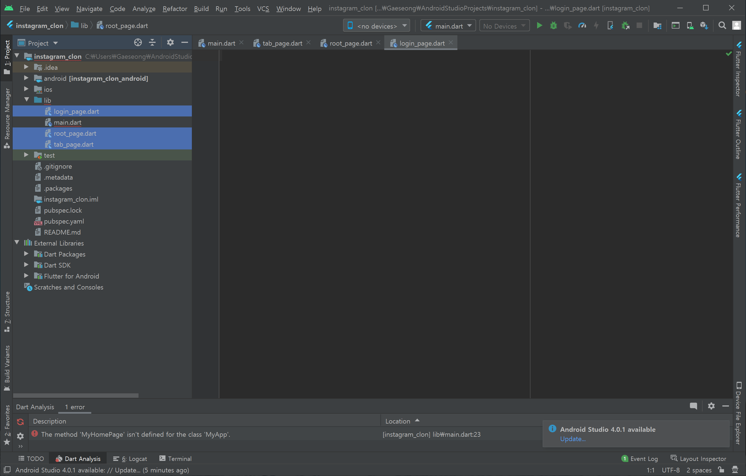
Task: Open Project panel gear options
Action: pyautogui.click(x=170, y=43)
